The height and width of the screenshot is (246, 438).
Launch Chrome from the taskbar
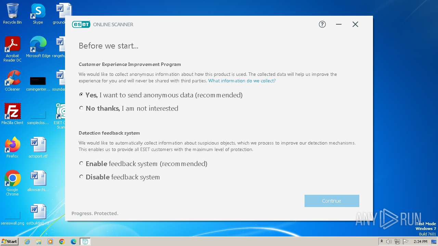[62, 242]
